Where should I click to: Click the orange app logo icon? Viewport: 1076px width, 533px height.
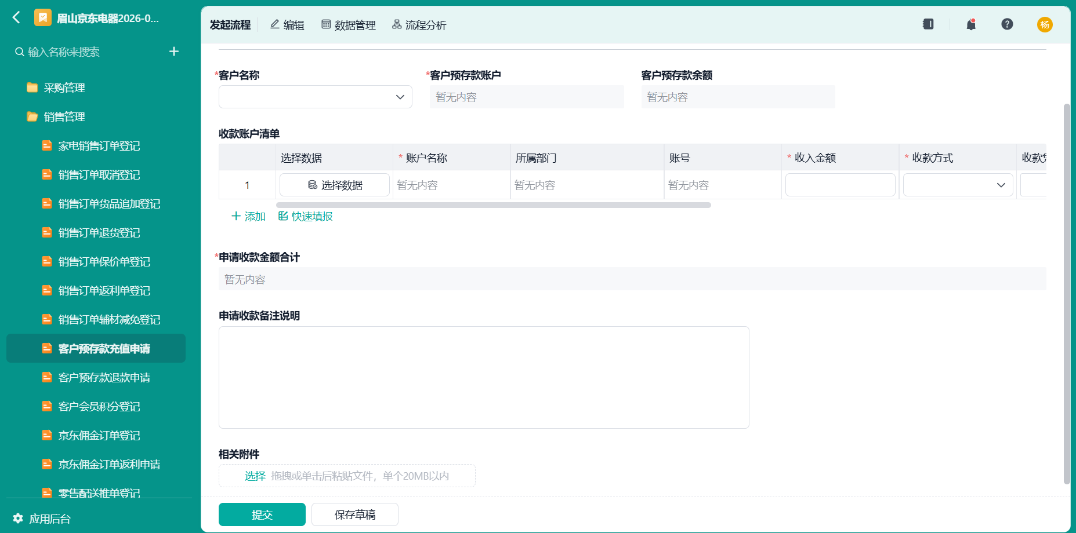click(x=42, y=18)
